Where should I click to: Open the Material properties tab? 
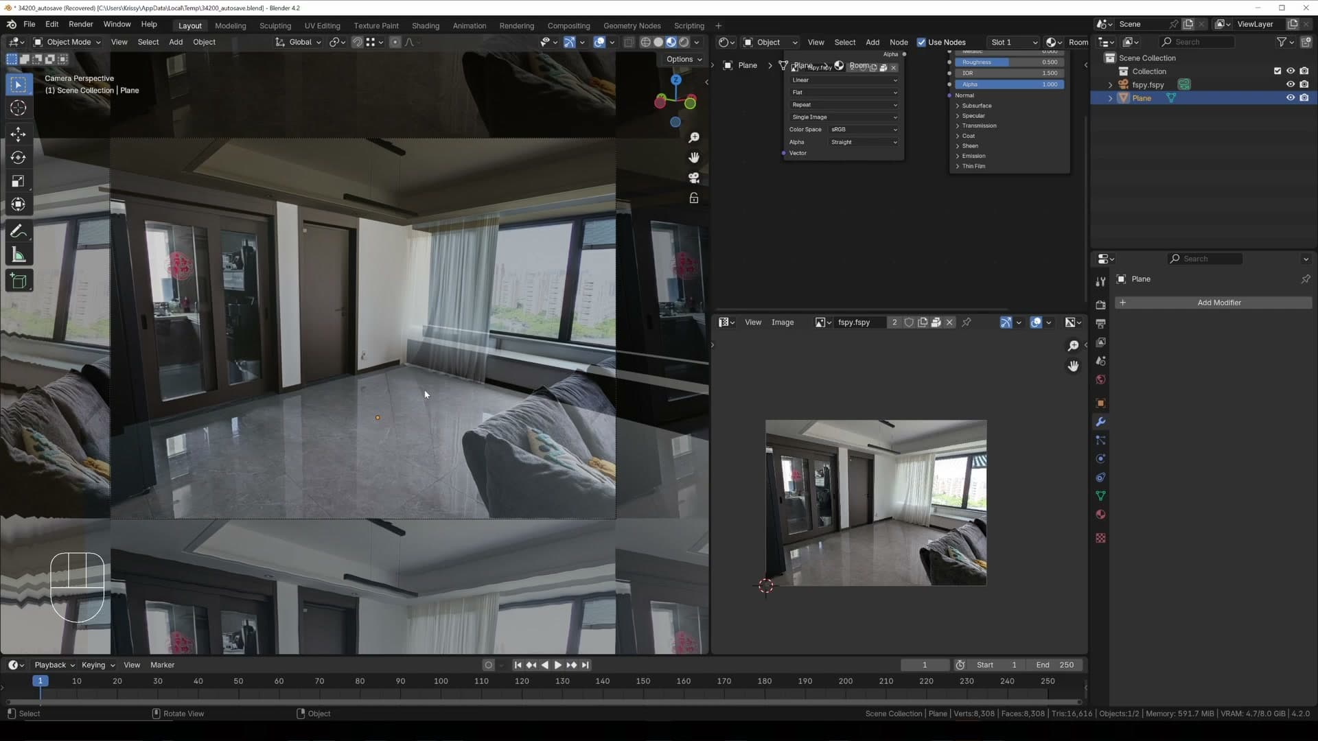click(1100, 515)
